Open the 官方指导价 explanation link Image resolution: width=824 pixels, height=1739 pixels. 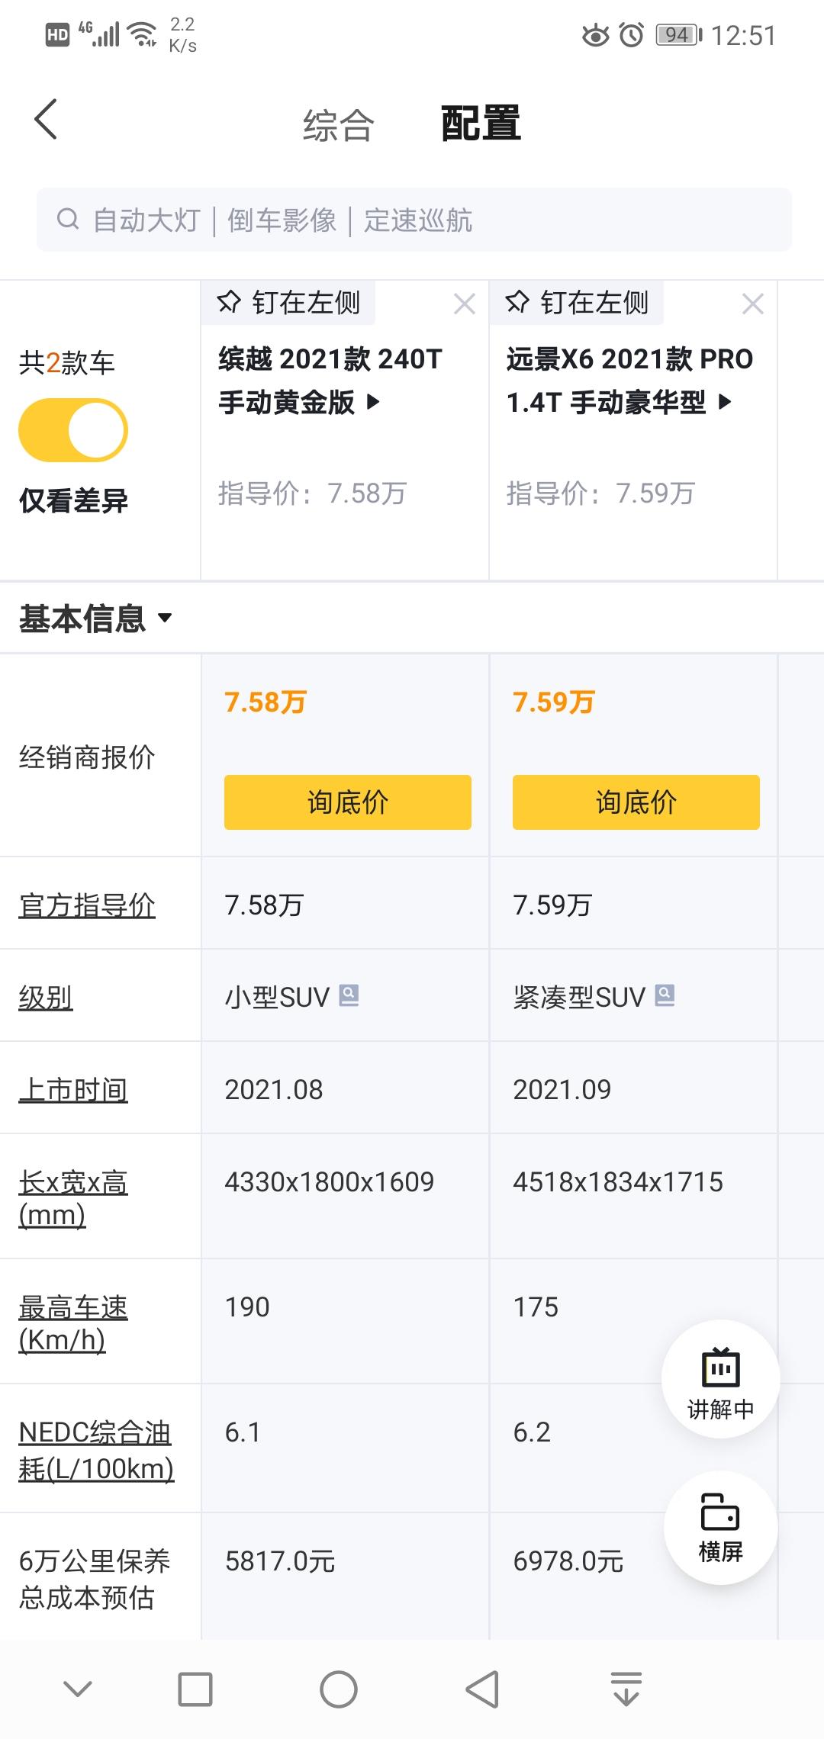[x=87, y=905]
